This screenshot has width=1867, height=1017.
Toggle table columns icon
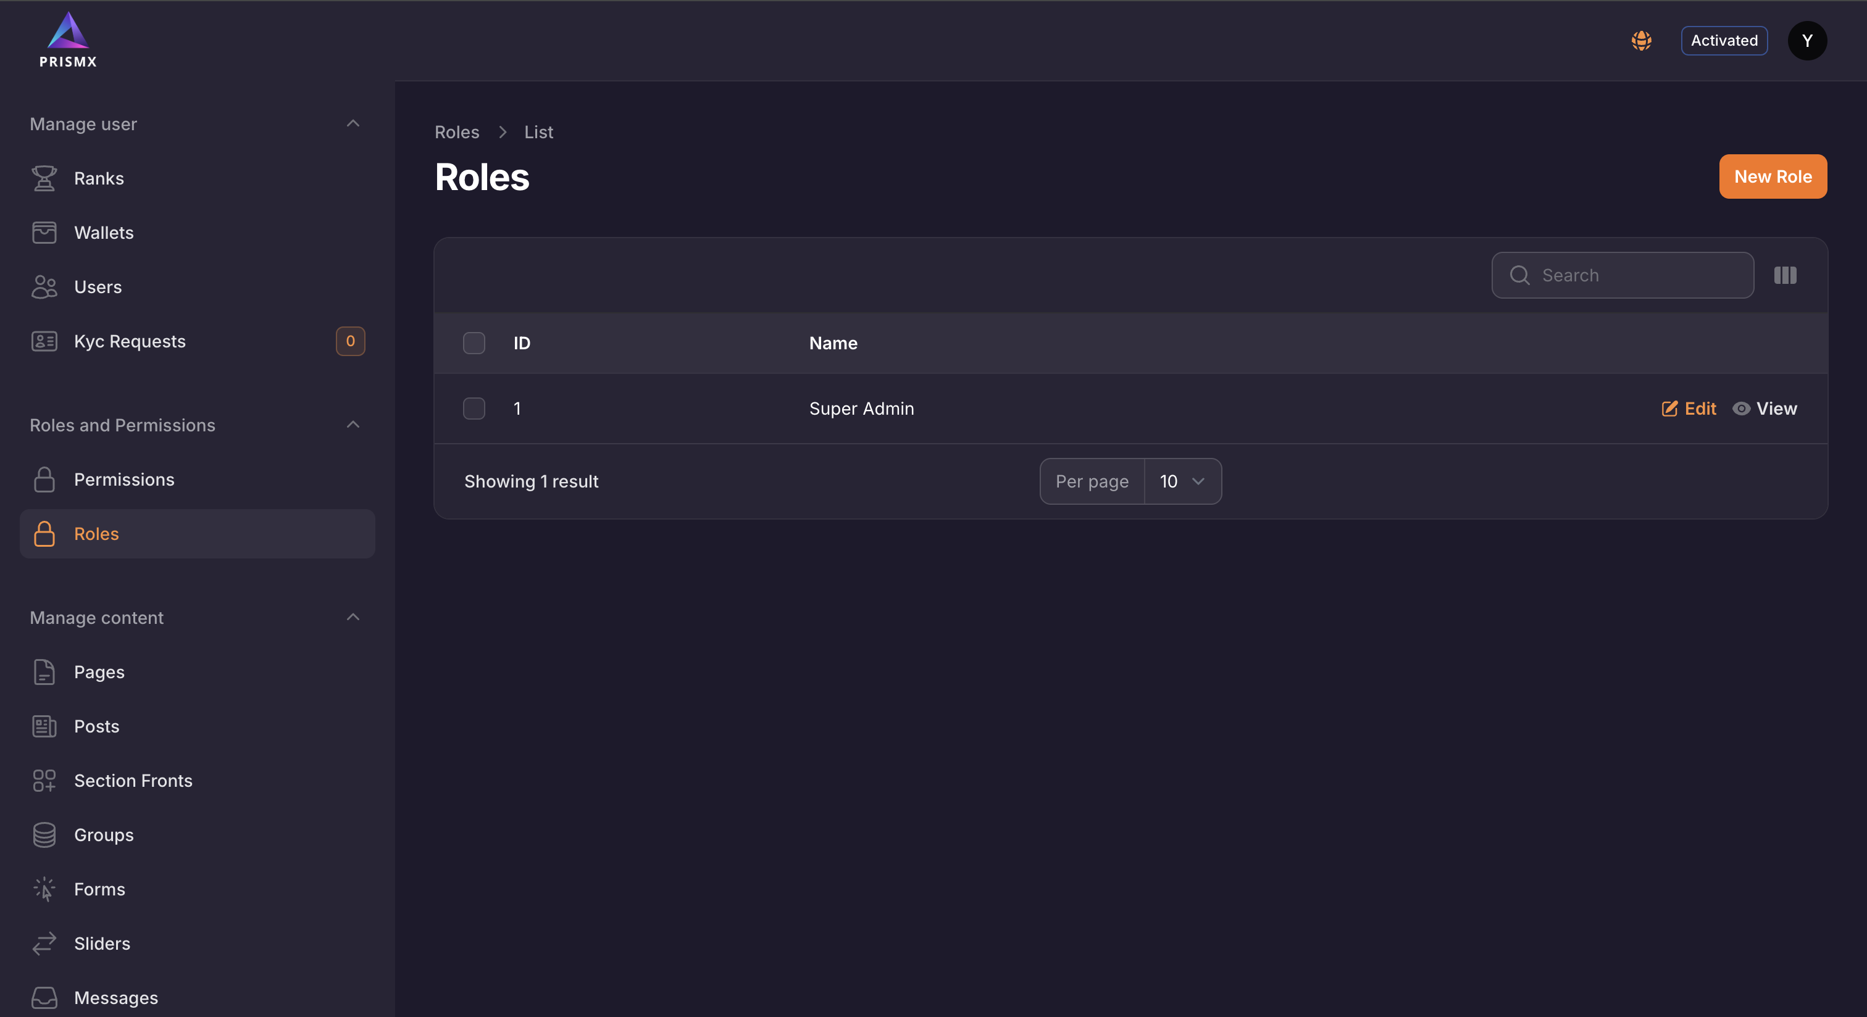[1784, 275]
